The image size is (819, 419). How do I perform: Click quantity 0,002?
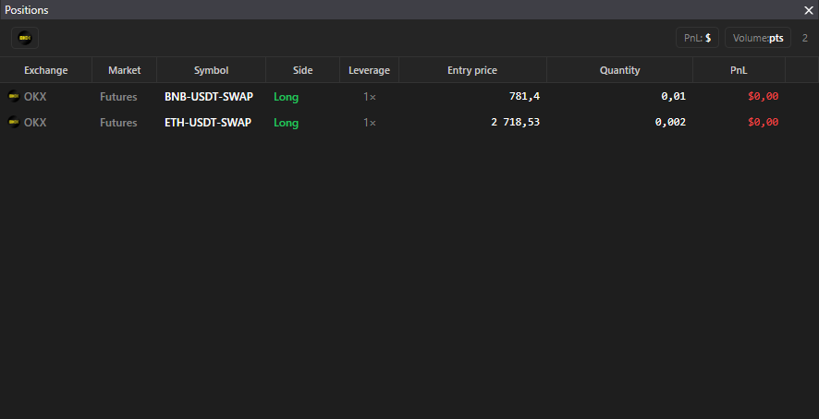[x=671, y=123]
